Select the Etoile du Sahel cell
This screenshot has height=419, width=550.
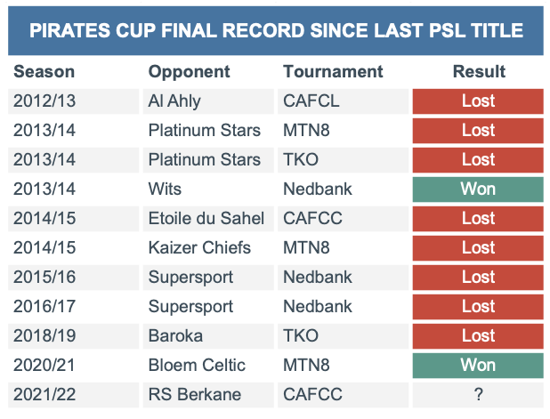coord(208,219)
